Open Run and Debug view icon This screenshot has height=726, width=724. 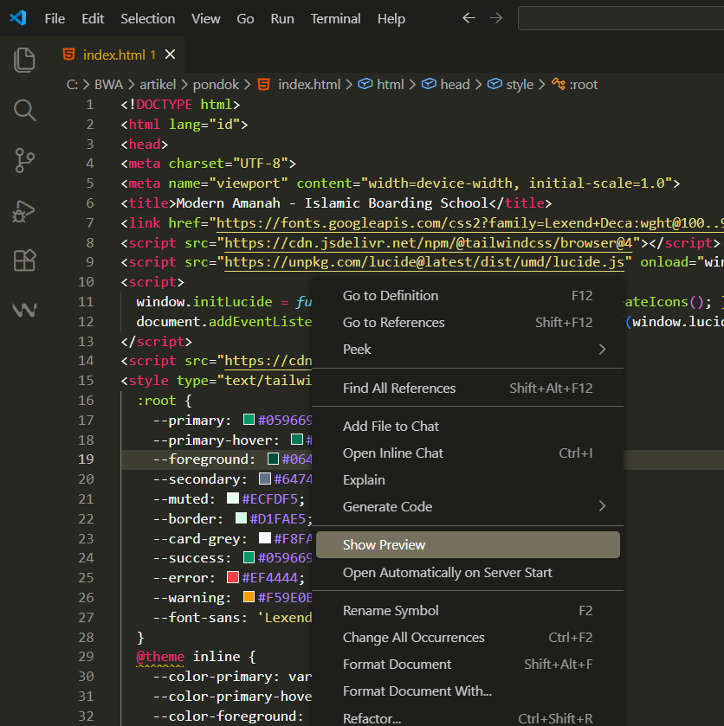[x=25, y=210]
